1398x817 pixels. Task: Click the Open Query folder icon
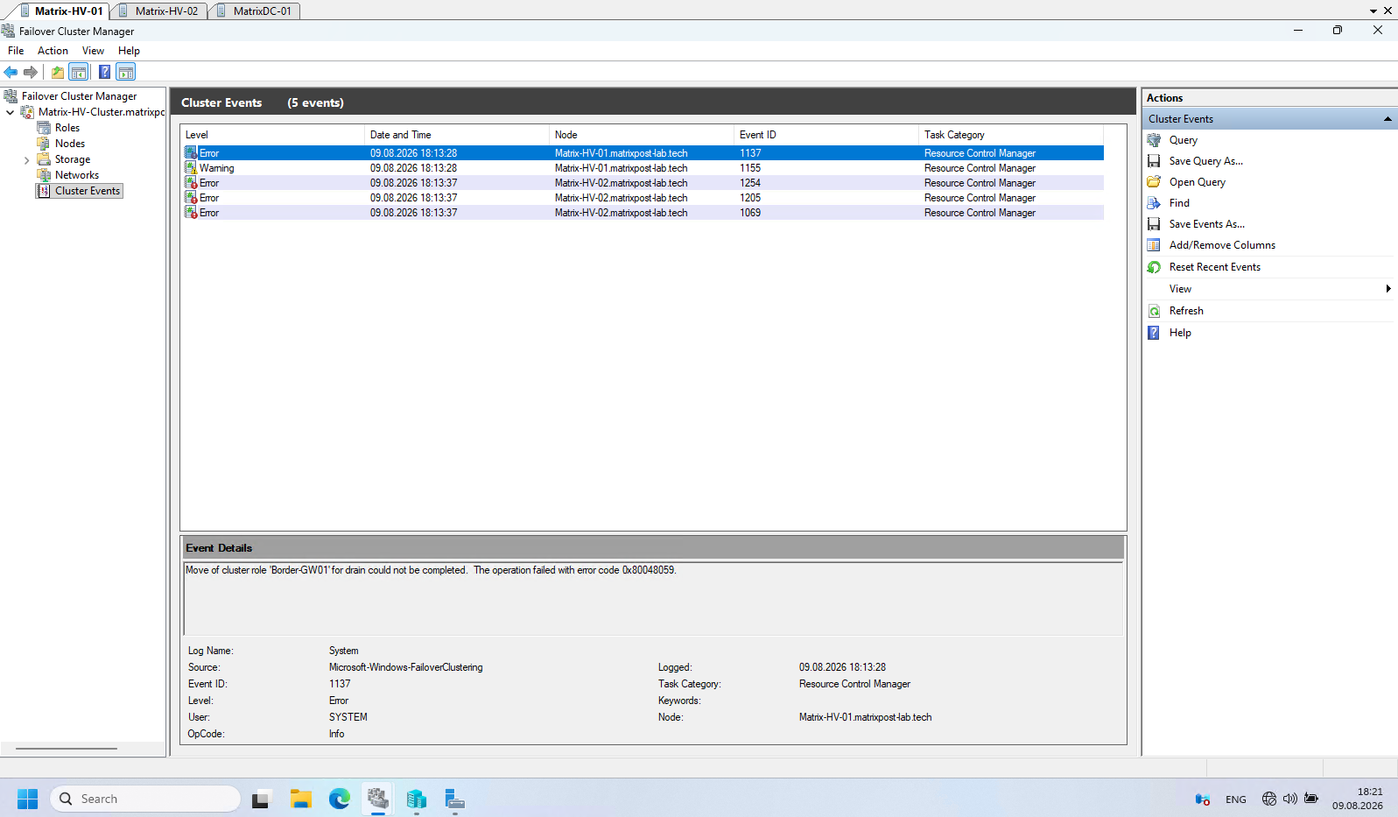click(1154, 182)
